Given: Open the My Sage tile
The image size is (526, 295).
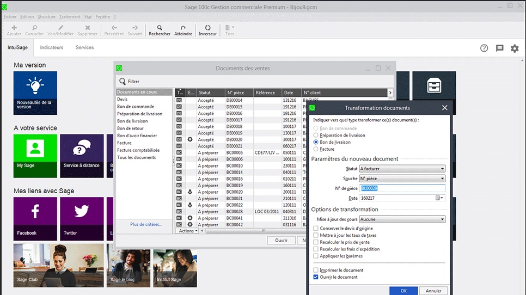Looking at the screenshot, I should (x=35, y=156).
